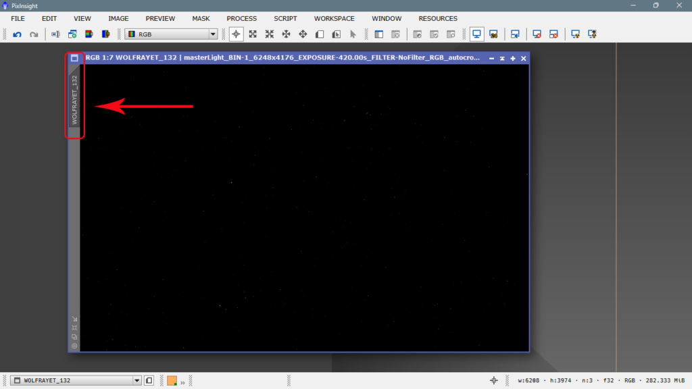Click the image info readout w:6208 h:3974

tap(601, 380)
